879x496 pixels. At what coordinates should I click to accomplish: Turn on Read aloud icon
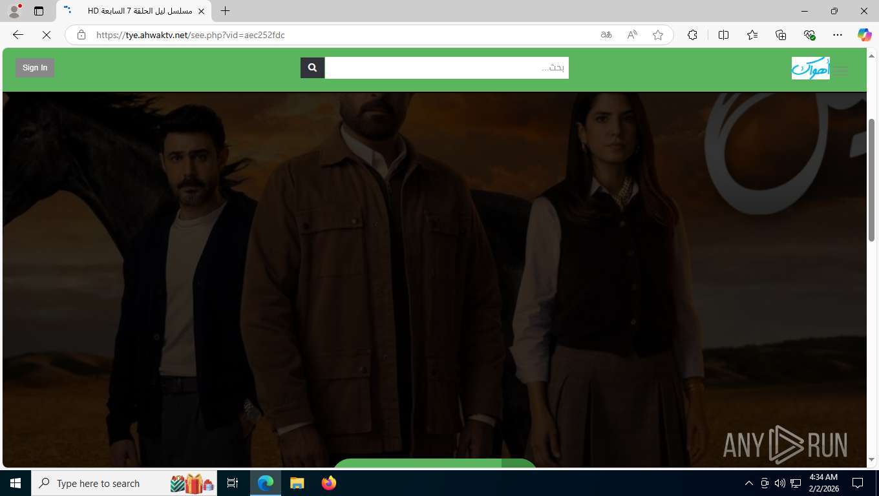[x=632, y=35]
